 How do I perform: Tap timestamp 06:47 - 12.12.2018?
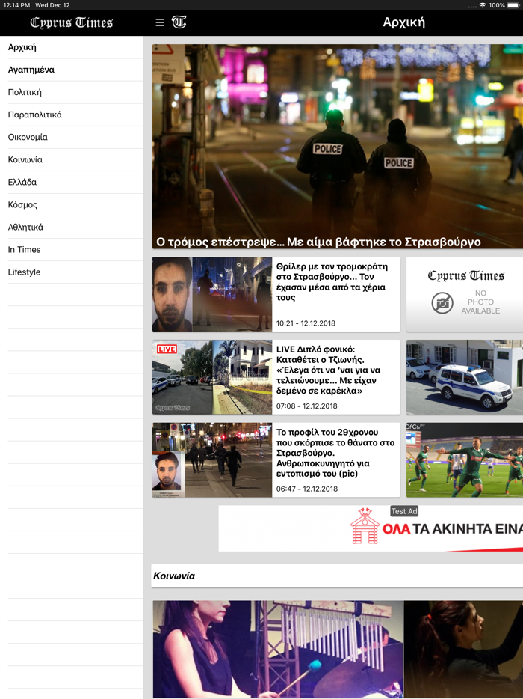click(x=306, y=489)
